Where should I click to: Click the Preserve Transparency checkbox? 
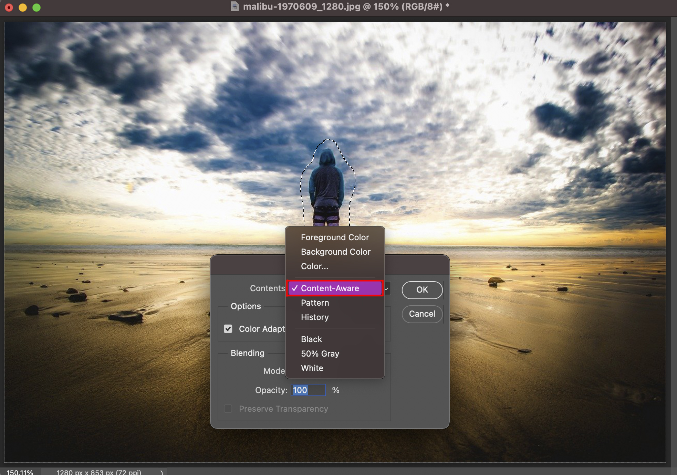pos(228,409)
